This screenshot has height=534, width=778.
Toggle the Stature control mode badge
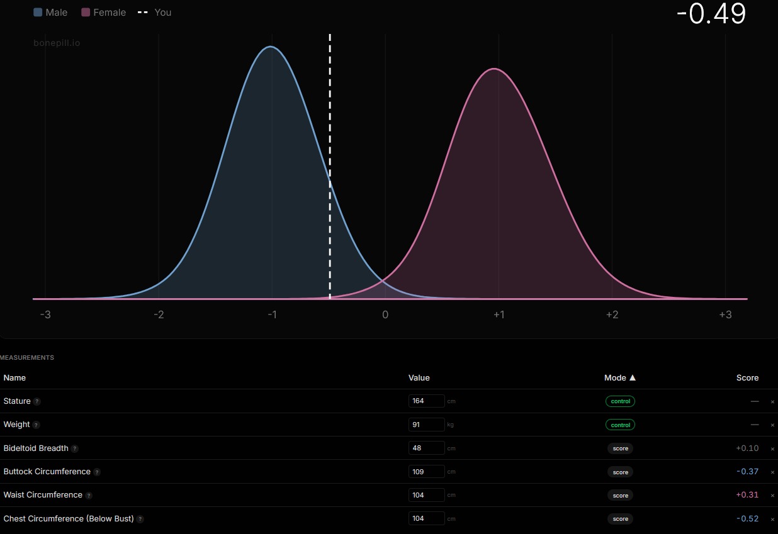tap(620, 401)
